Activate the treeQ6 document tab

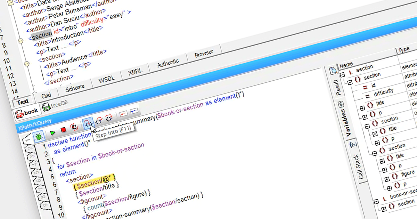[55, 105]
